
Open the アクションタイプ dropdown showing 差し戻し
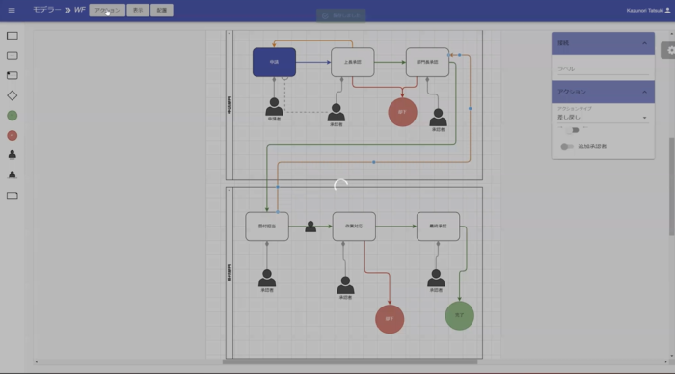coord(603,117)
